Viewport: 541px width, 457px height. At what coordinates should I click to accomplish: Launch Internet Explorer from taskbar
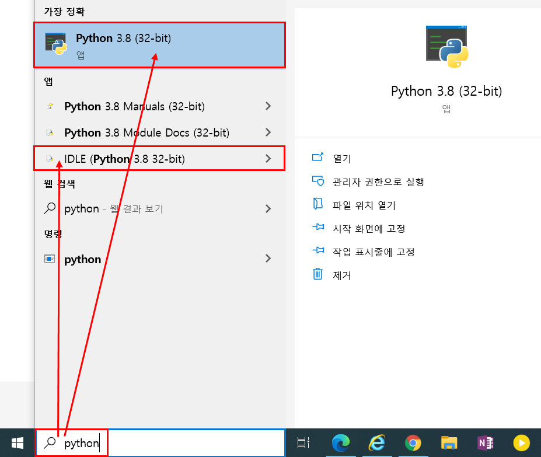(x=377, y=443)
